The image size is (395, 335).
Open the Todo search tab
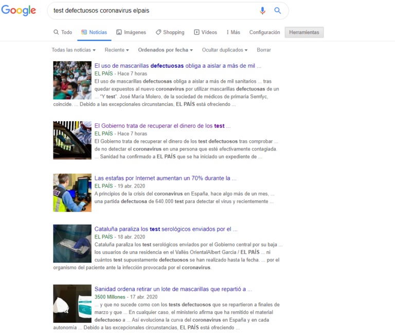[x=63, y=32]
